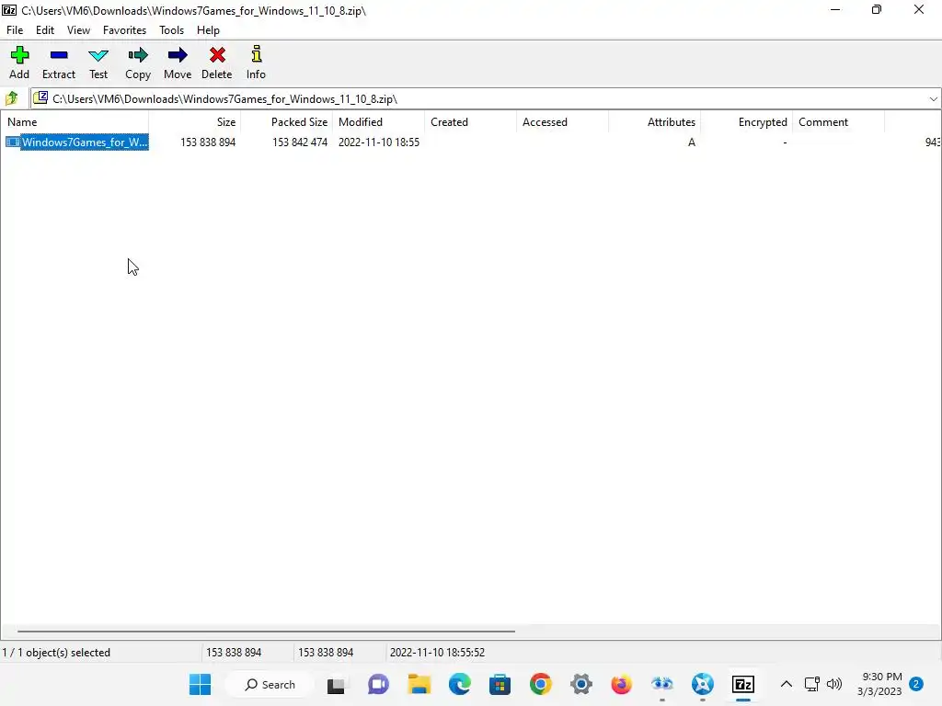Open the Favorites menu
The height and width of the screenshot is (706, 942).
pyautogui.click(x=124, y=30)
